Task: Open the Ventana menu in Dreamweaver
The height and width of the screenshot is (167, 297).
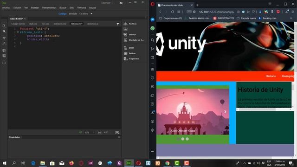Action: (x=82, y=8)
